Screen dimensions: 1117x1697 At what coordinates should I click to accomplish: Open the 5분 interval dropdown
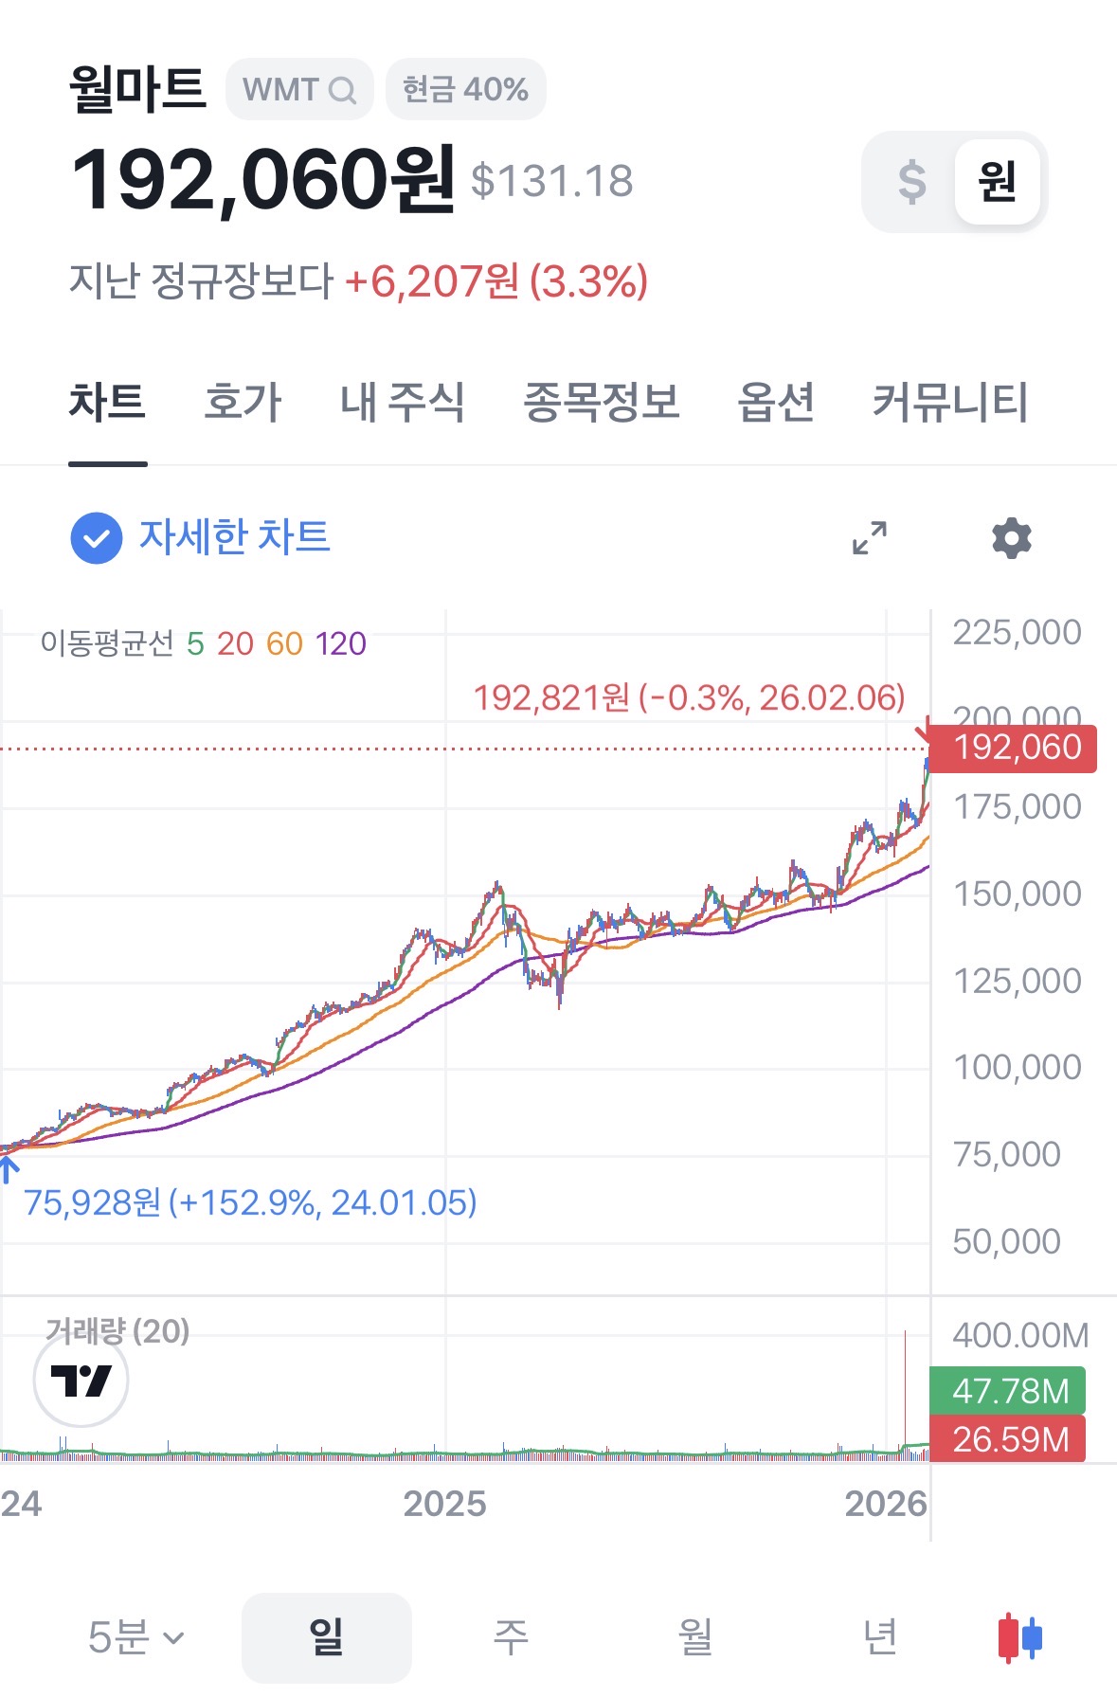pyautogui.click(x=135, y=1637)
